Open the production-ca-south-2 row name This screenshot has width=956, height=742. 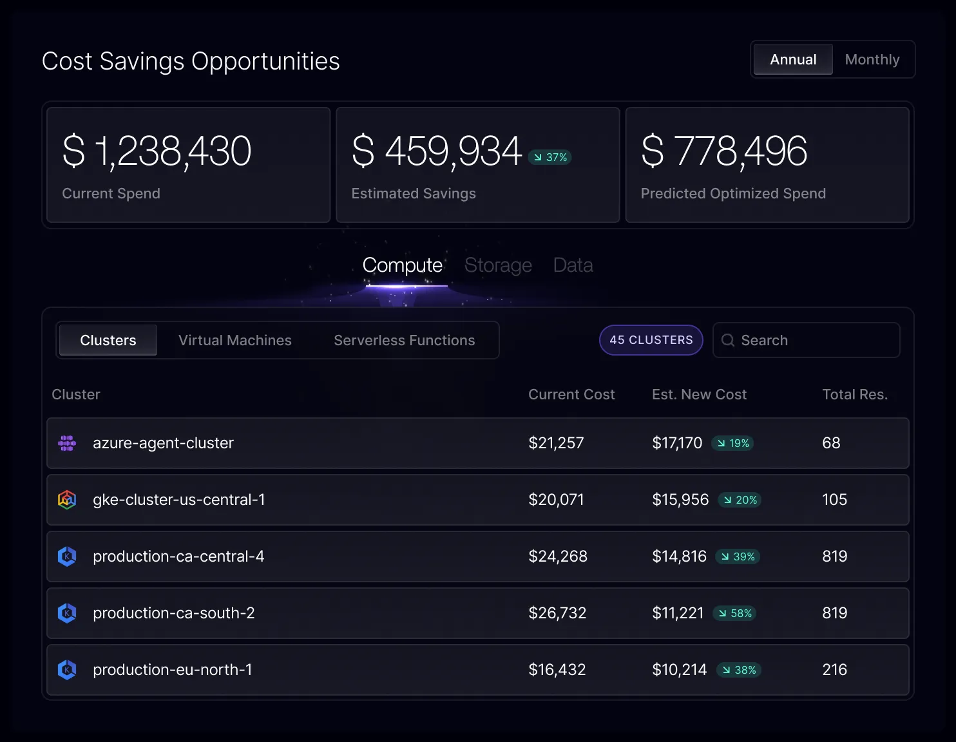click(x=174, y=613)
